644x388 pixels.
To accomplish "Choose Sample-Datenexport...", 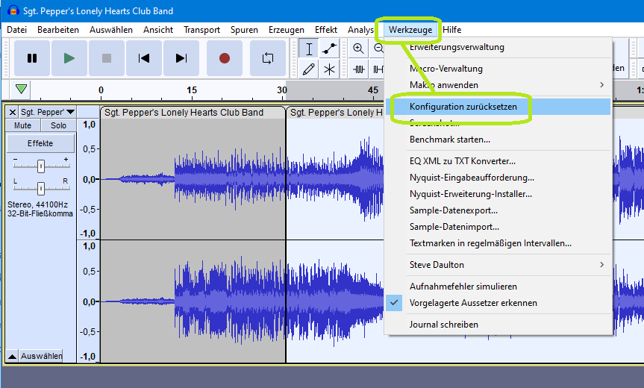I will pyautogui.click(x=498, y=210).
